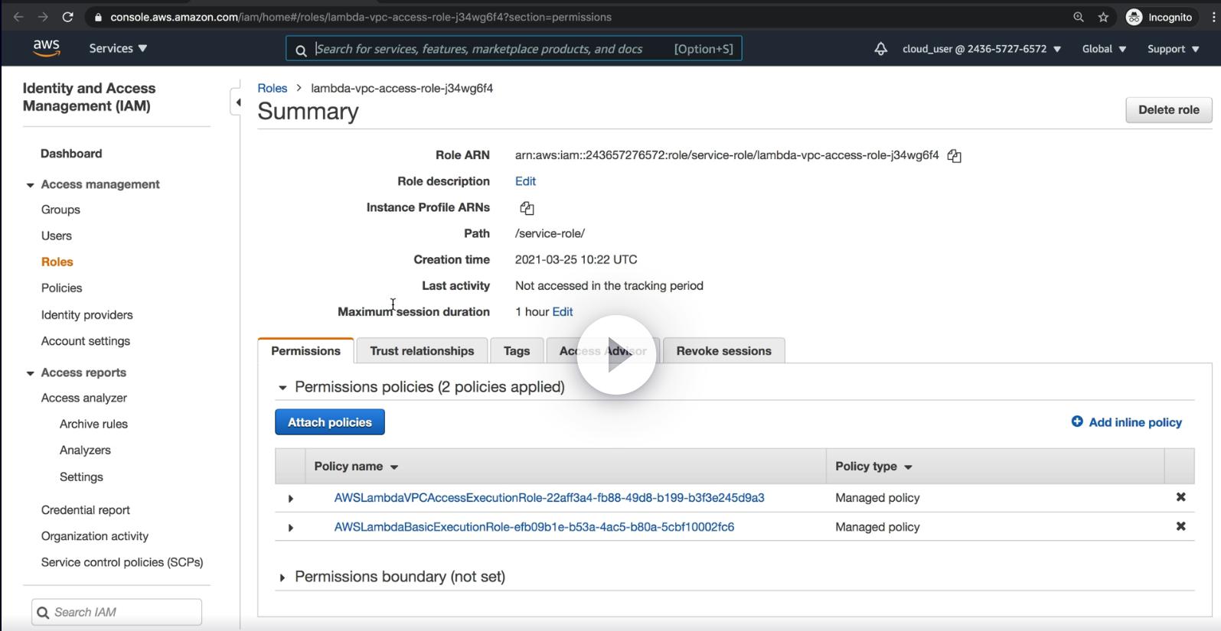This screenshot has width=1221, height=631.
Task: Open the Revoke sessions tab
Action: [x=723, y=351]
